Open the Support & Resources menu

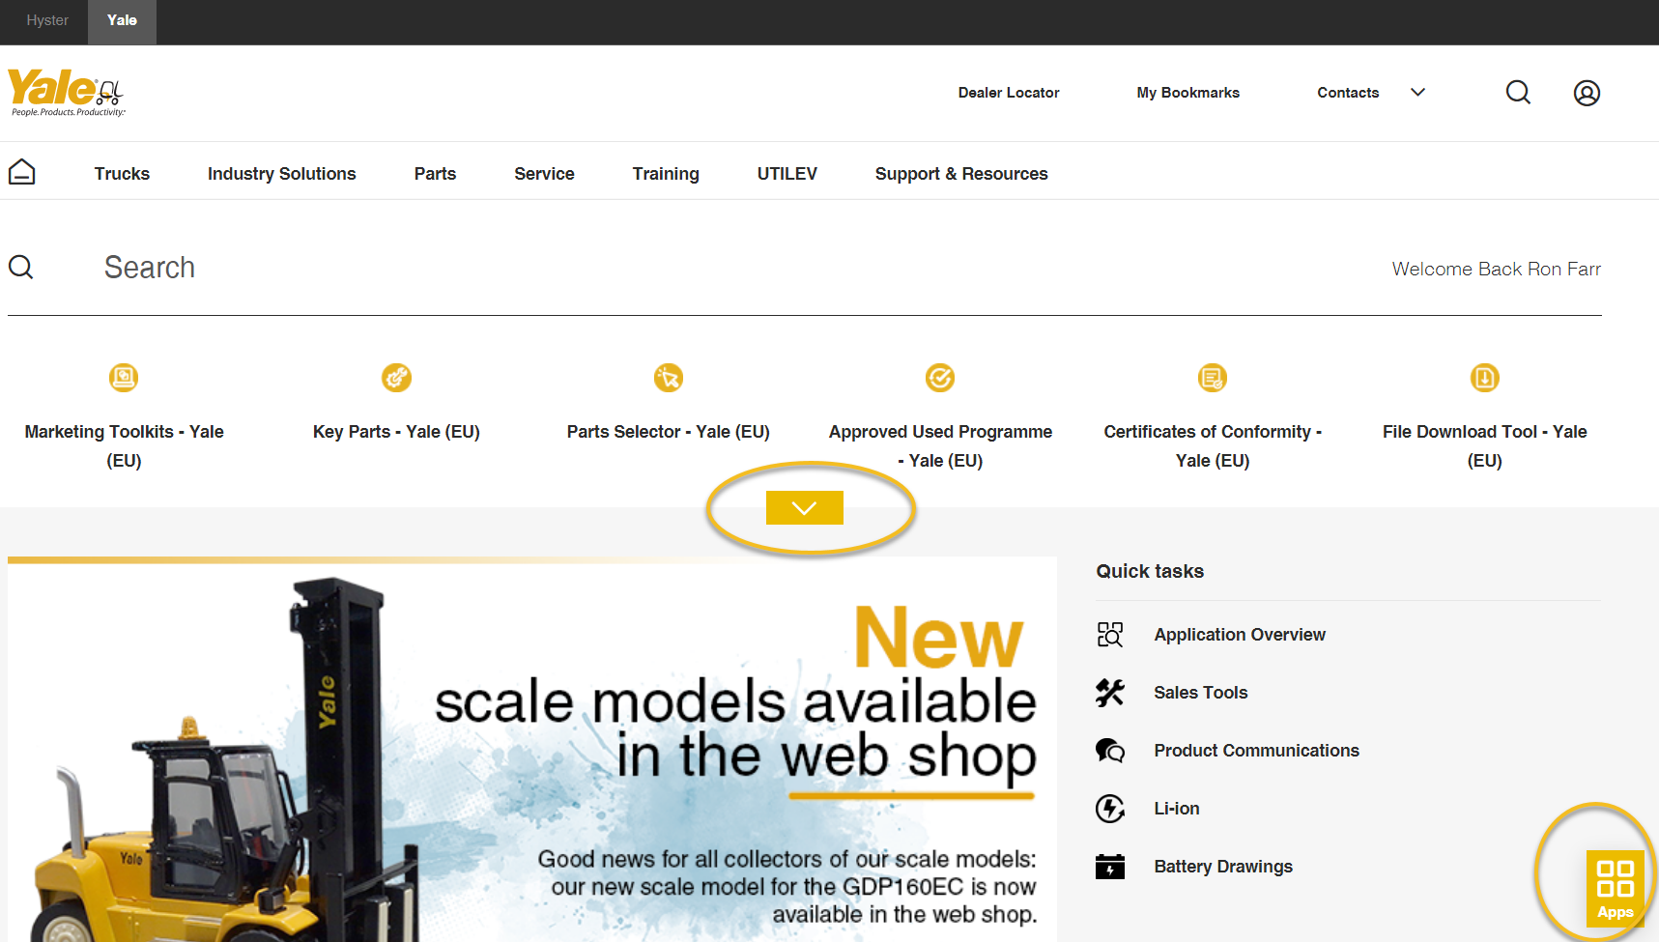coord(961,174)
